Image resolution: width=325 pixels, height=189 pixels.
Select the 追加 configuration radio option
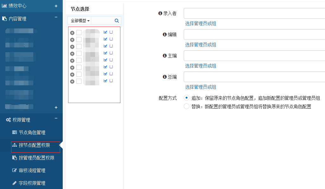[x=187, y=98]
